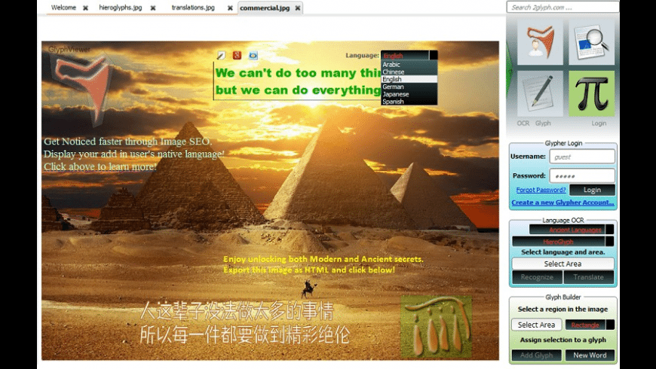Open Create a new Glypher Account link
This screenshot has height=369, width=656.
click(x=563, y=203)
